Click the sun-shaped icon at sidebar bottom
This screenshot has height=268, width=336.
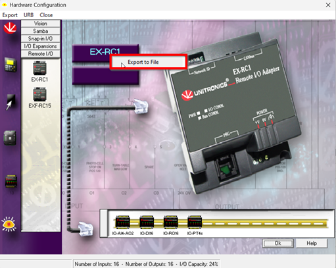(x=9, y=224)
